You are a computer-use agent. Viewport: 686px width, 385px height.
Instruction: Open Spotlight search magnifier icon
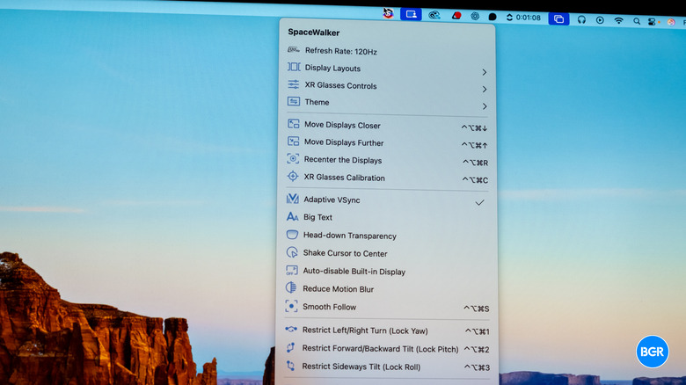point(637,21)
